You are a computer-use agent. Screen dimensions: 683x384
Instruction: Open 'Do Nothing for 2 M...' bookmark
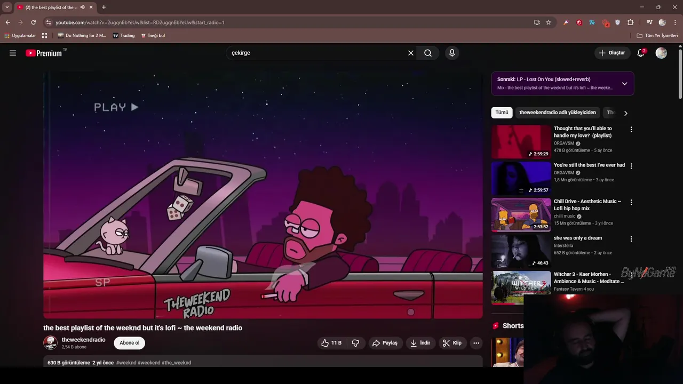click(82, 36)
